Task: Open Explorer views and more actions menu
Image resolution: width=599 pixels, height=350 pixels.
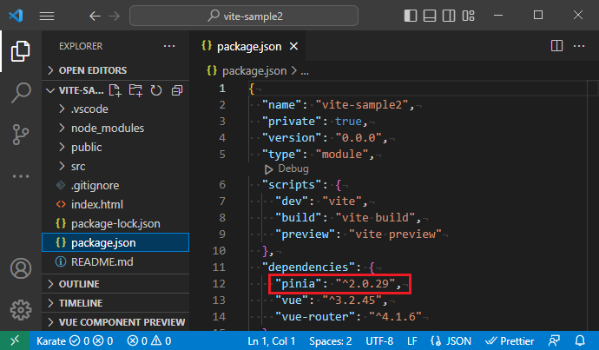Action: coord(169,46)
